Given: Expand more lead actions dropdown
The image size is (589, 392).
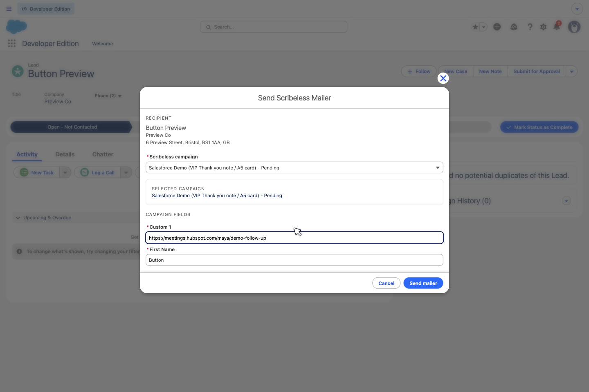Looking at the screenshot, I should [x=572, y=71].
